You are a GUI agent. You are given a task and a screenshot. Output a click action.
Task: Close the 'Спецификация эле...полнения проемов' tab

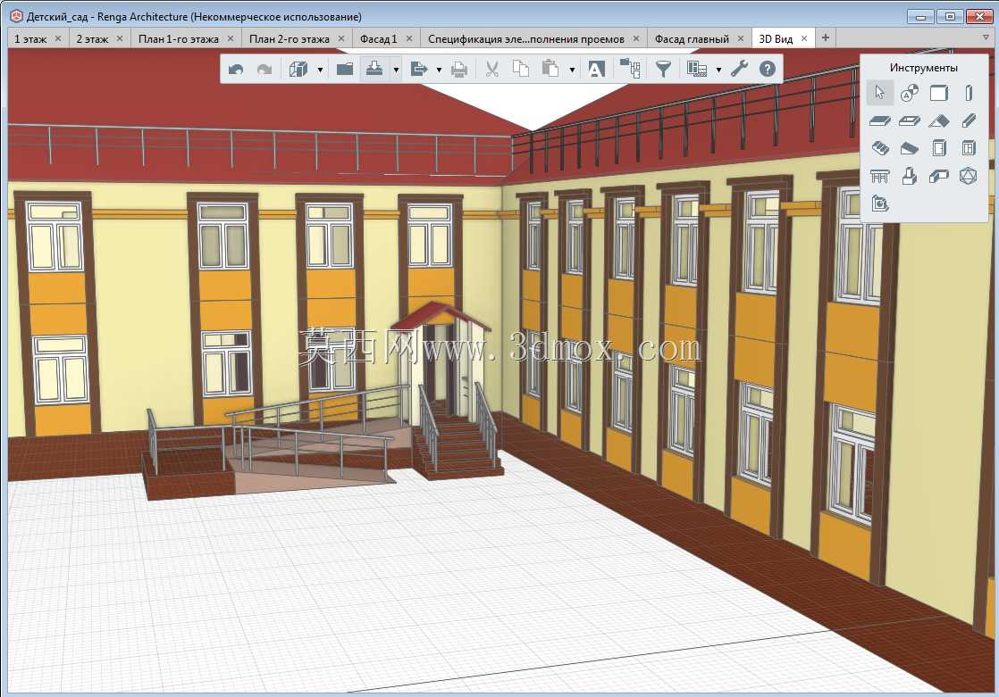[636, 38]
